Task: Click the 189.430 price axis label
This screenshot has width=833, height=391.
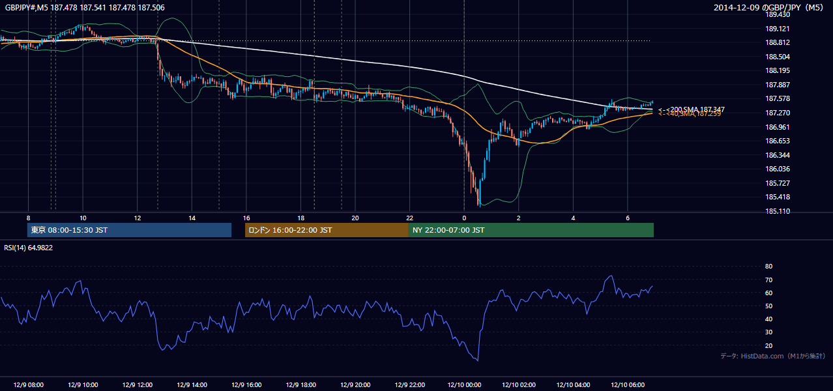Action: tap(777, 14)
